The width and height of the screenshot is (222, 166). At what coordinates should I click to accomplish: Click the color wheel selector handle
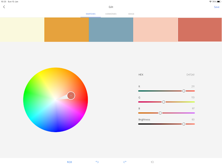(x=71, y=95)
